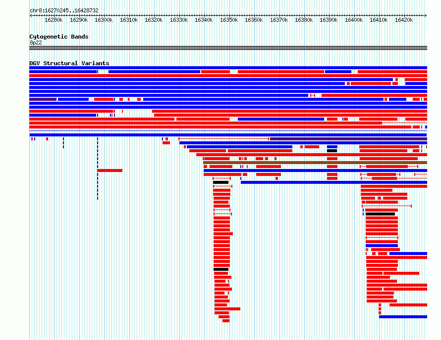Select the bottom-most blue variant bar
Screen dimensions: 441x340
[403, 317]
